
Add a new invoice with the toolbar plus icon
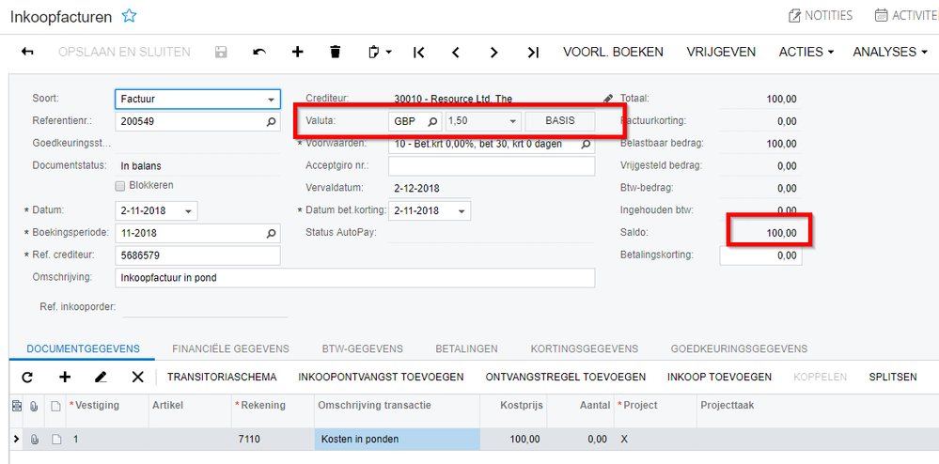tap(298, 52)
